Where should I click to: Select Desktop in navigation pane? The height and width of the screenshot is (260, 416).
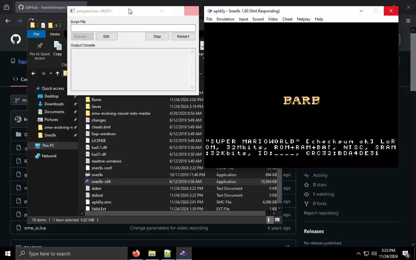[x=51, y=96]
